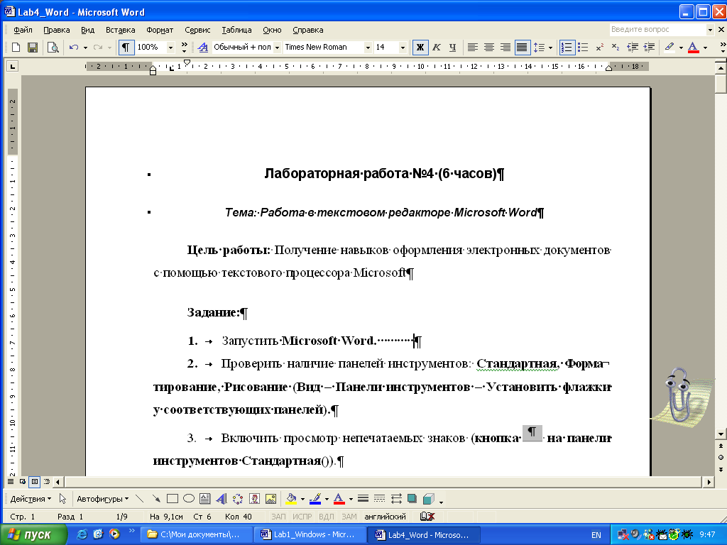Toggle numbered list formatting
This screenshot has height=545, width=727.
pos(567,48)
